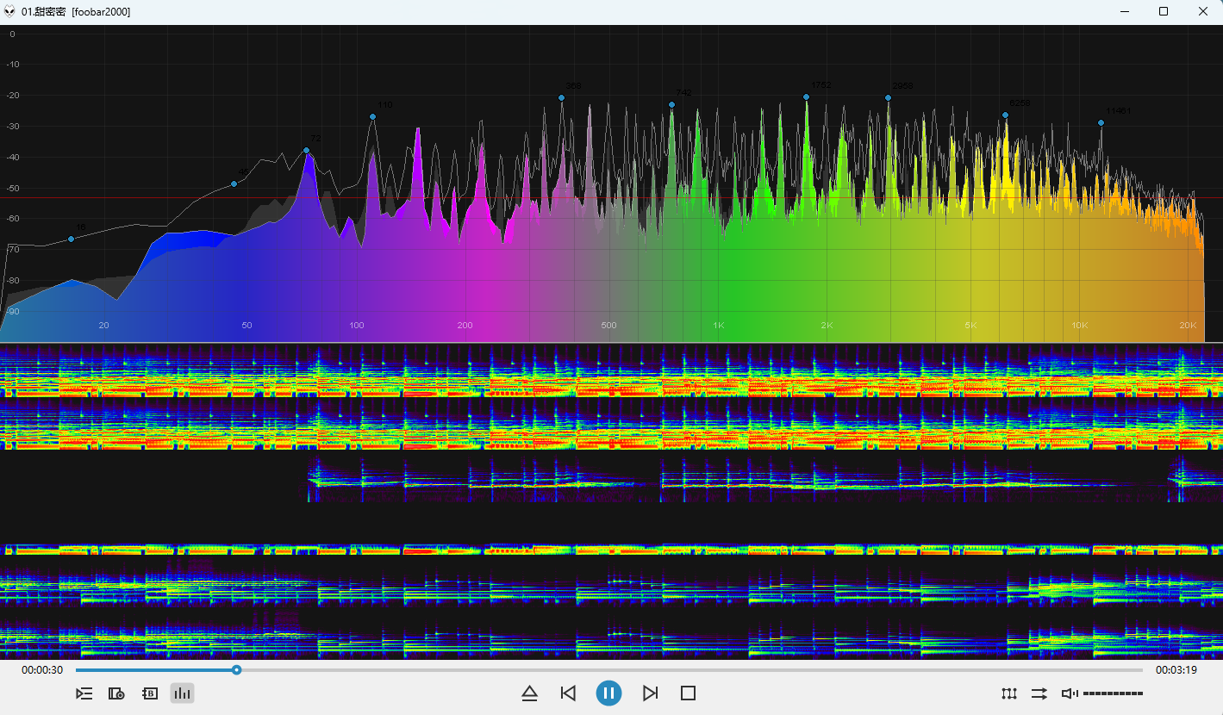The width and height of the screenshot is (1223, 715).
Task: Skip to the previous track
Action: (x=568, y=693)
